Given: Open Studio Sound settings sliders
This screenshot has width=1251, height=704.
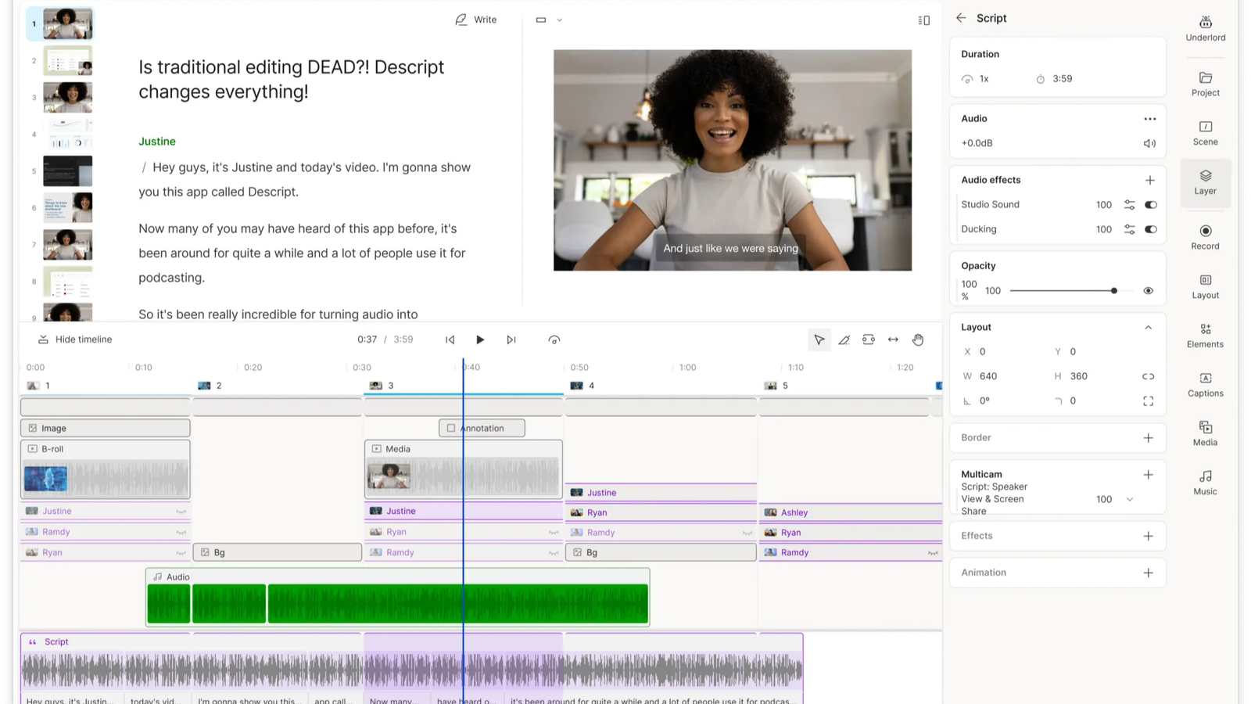Looking at the screenshot, I should point(1129,205).
